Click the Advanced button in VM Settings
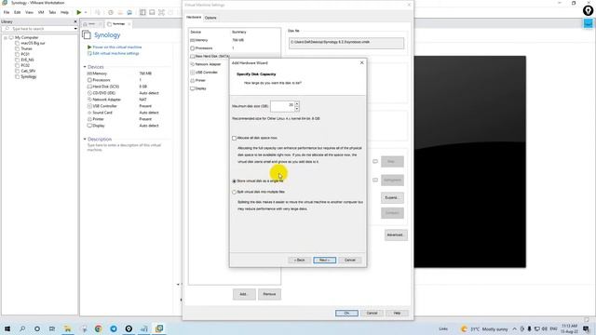 (x=396, y=234)
